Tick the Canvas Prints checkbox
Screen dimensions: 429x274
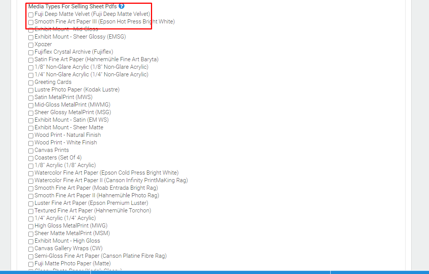(31, 151)
